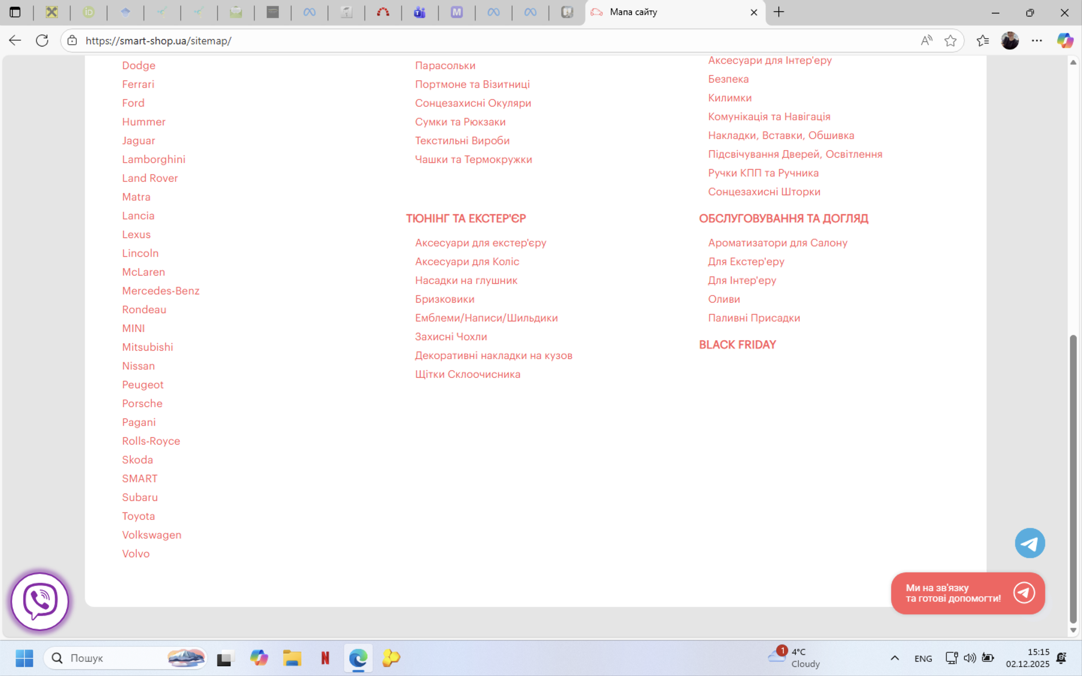Open the Mercedes-Benz link
This screenshot has height=676, width=1082.
pyautogui.click(x=160, y=291)
